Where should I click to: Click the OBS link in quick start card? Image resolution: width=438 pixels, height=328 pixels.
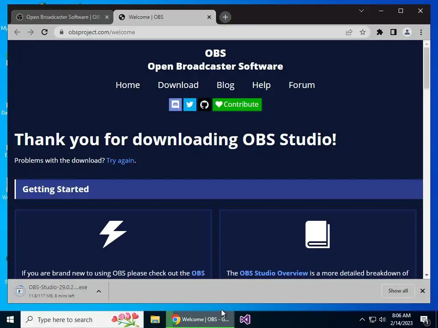[x=198, y=273]
